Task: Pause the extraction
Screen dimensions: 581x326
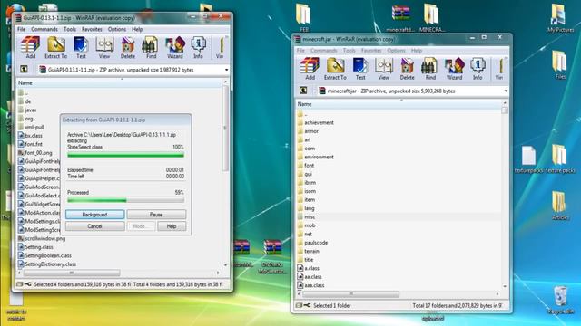Action: pos(156,215)
